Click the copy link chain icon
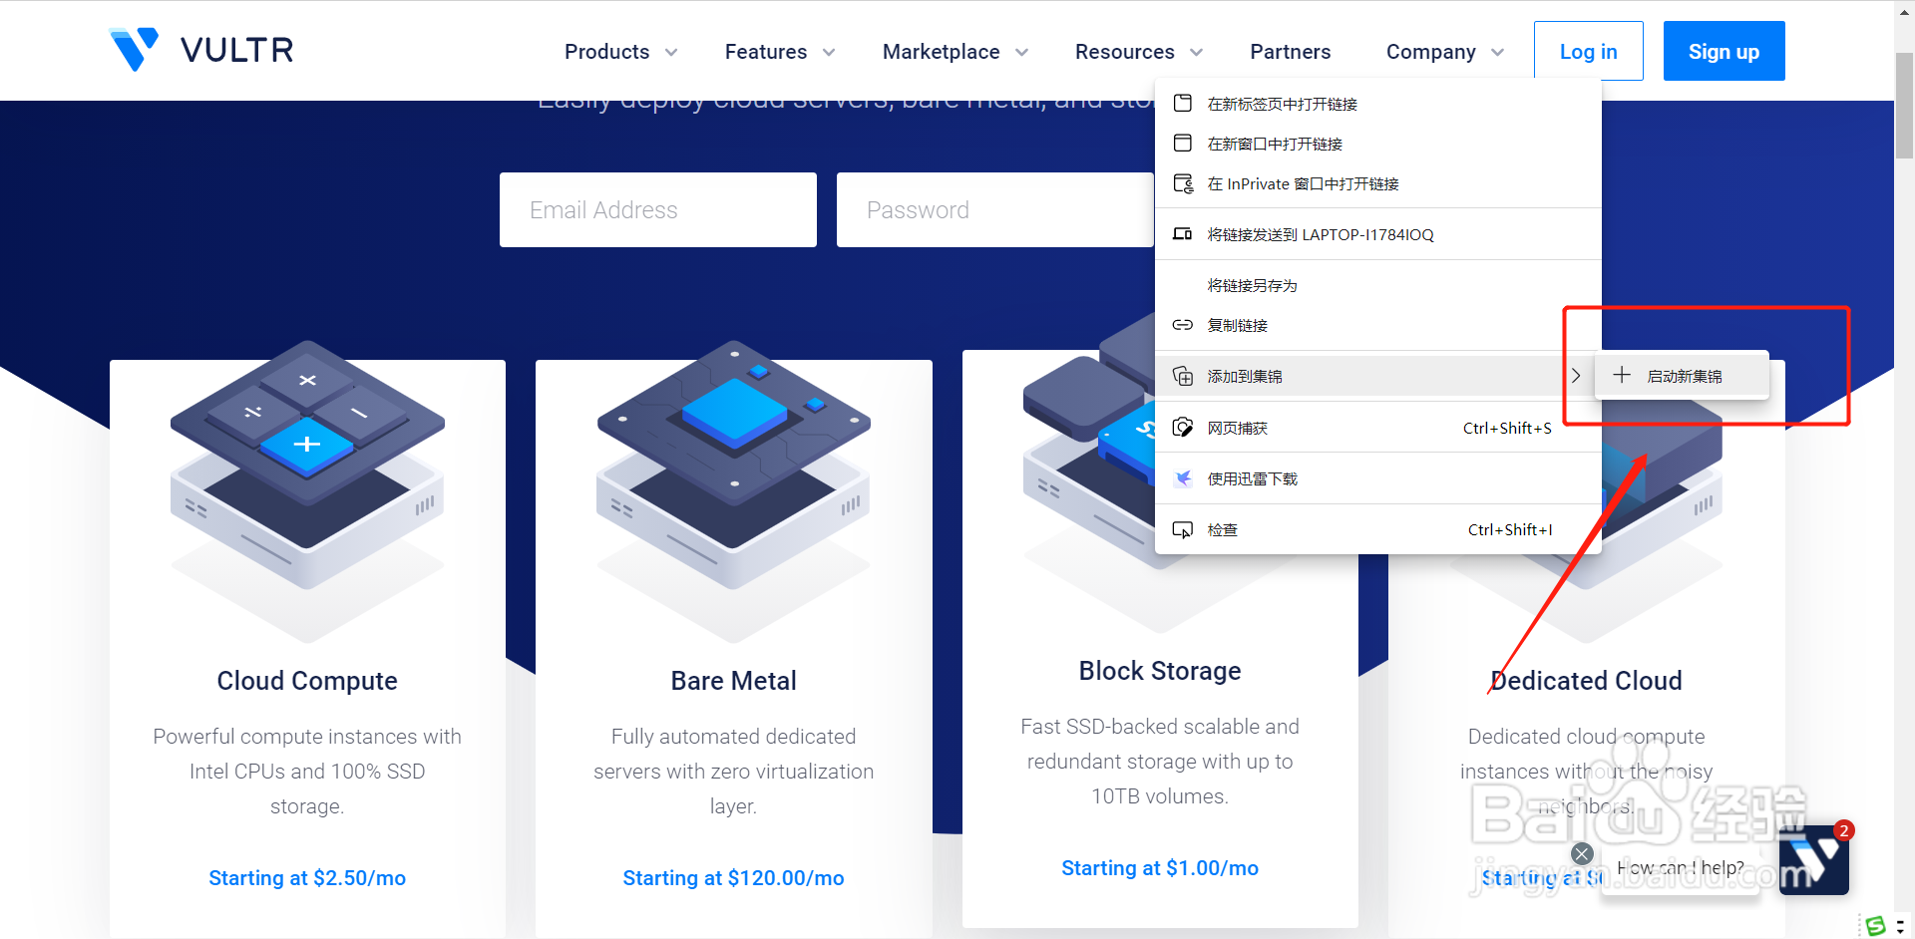This screenshot has height=939, width=1915. click(1183, 325)
